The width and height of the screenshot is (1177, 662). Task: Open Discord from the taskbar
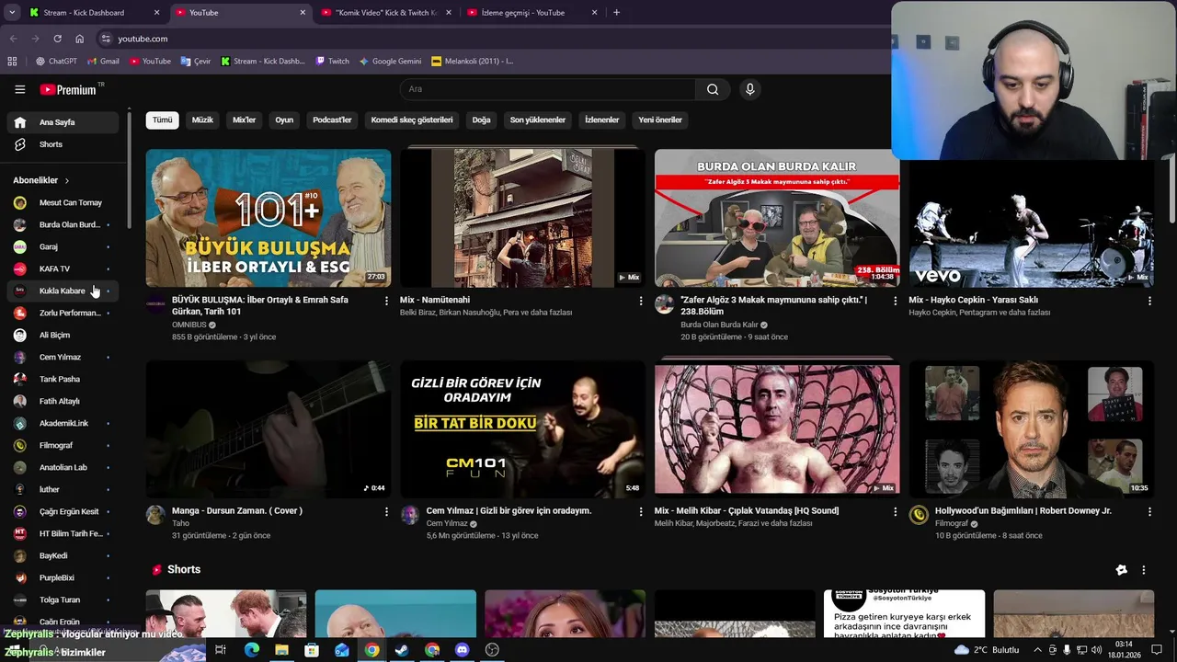click(x=463, y=650)
